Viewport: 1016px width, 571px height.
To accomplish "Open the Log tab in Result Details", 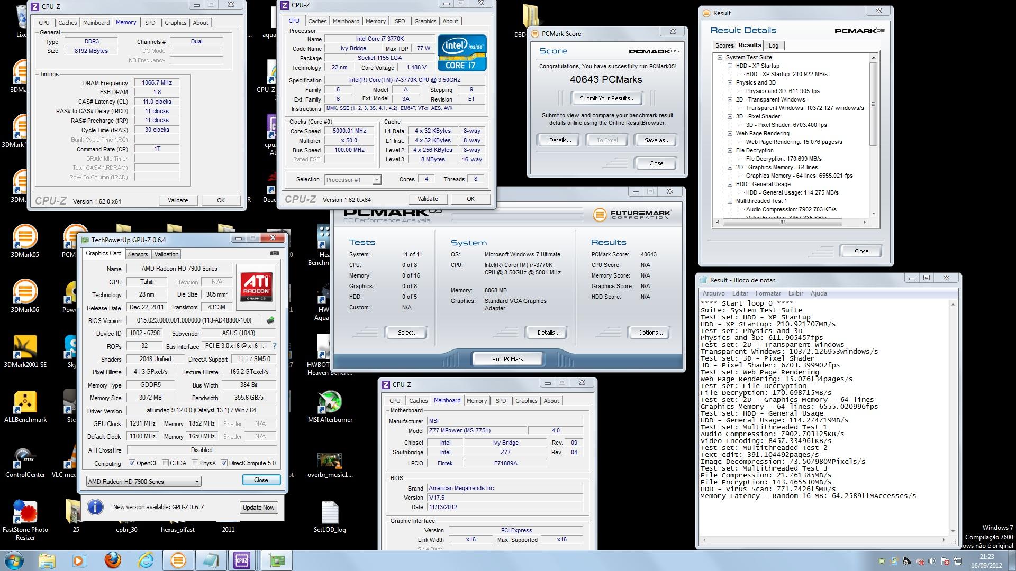I will point(773,45).
